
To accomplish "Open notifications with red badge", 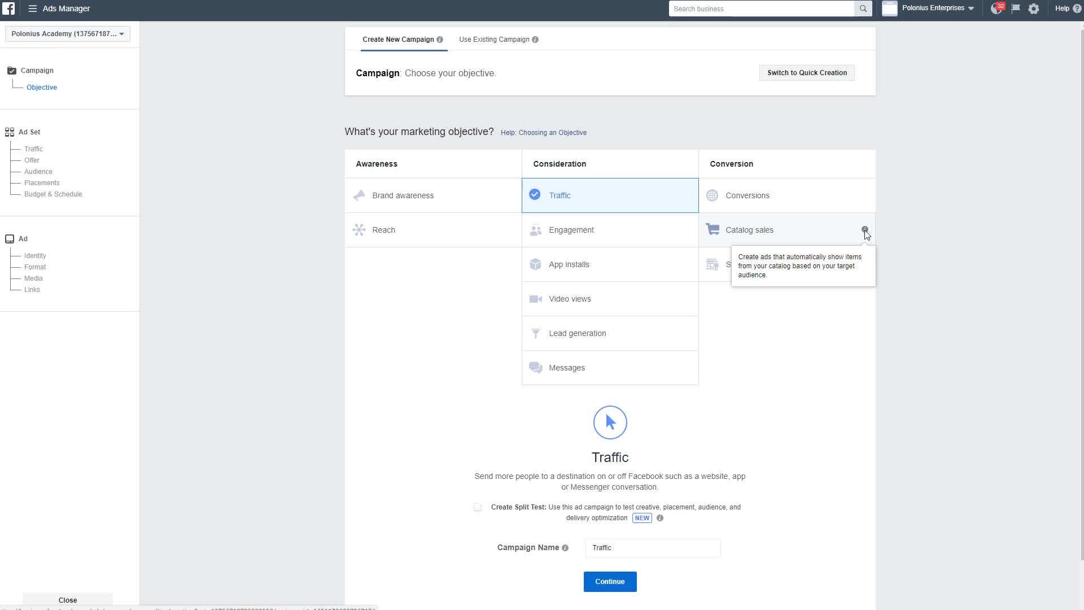I will 996,8.
